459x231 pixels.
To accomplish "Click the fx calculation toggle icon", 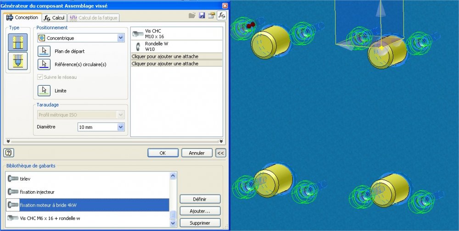I will [x=222, y=16].
